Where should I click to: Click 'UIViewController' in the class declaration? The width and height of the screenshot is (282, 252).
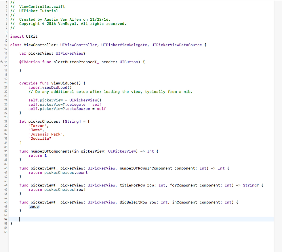point(79,45)
